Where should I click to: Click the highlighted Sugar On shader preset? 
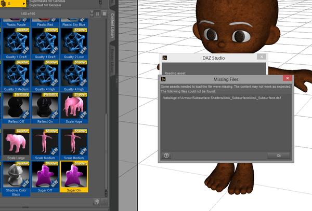tap(74, 177)
